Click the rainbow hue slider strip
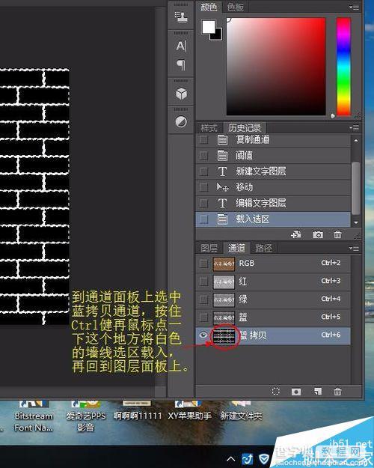This screenshot has height=468, width=374. pyautogui.click(x=343, y=66)
